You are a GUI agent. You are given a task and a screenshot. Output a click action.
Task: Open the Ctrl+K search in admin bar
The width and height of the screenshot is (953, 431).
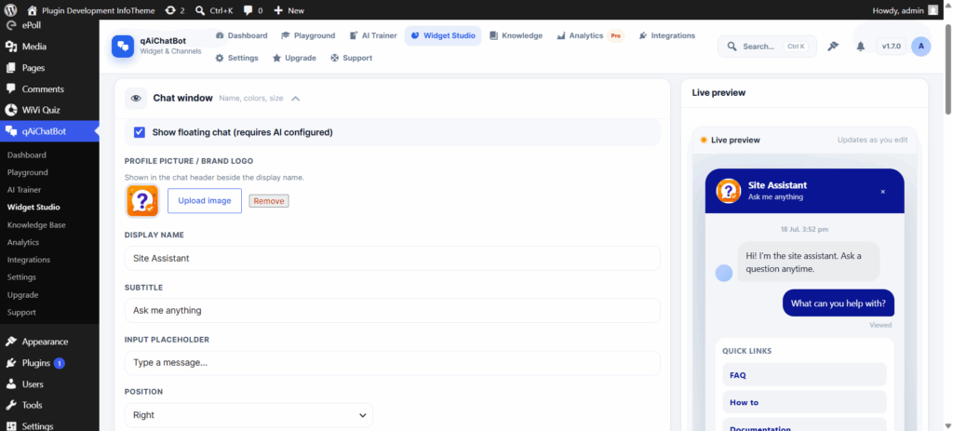(x=215, y=10)
